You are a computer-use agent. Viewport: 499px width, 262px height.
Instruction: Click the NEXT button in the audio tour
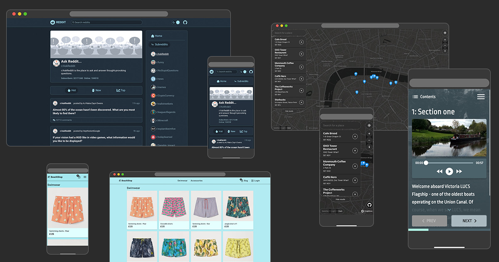coord(469,221)
